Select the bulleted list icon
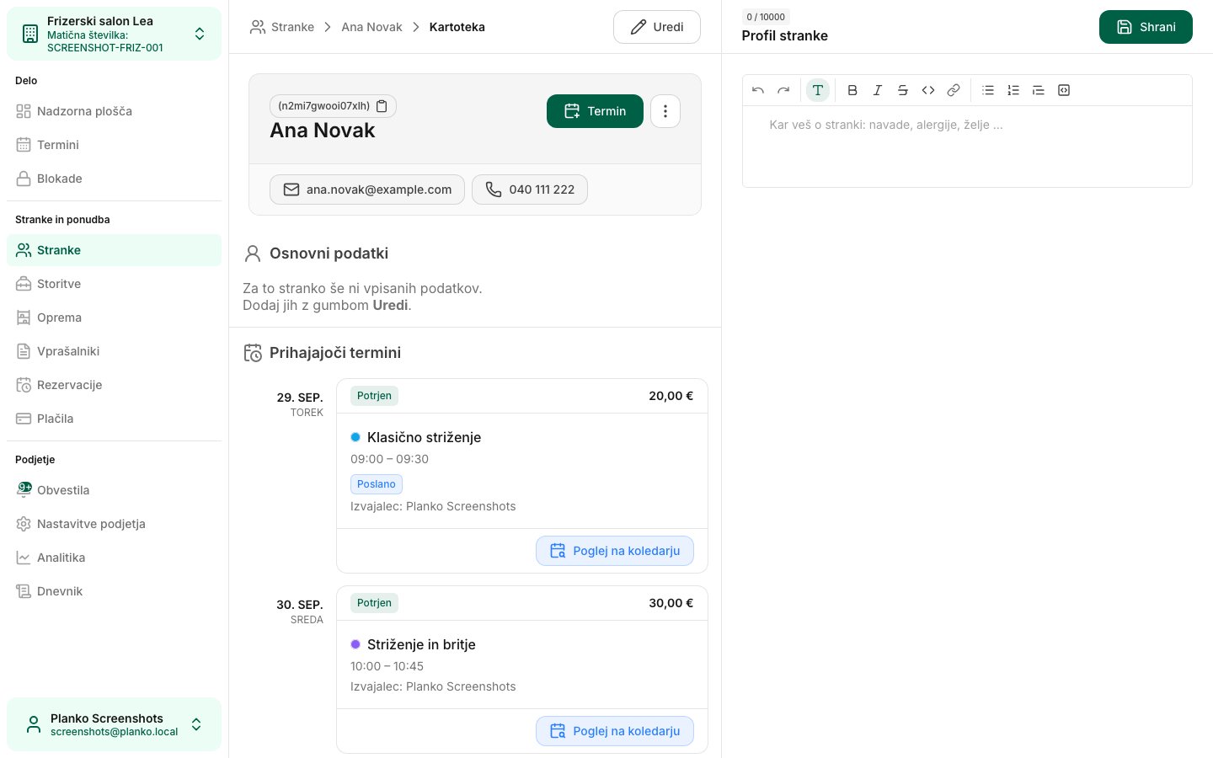Viewport: 1213px width, 758px height. 988,90
